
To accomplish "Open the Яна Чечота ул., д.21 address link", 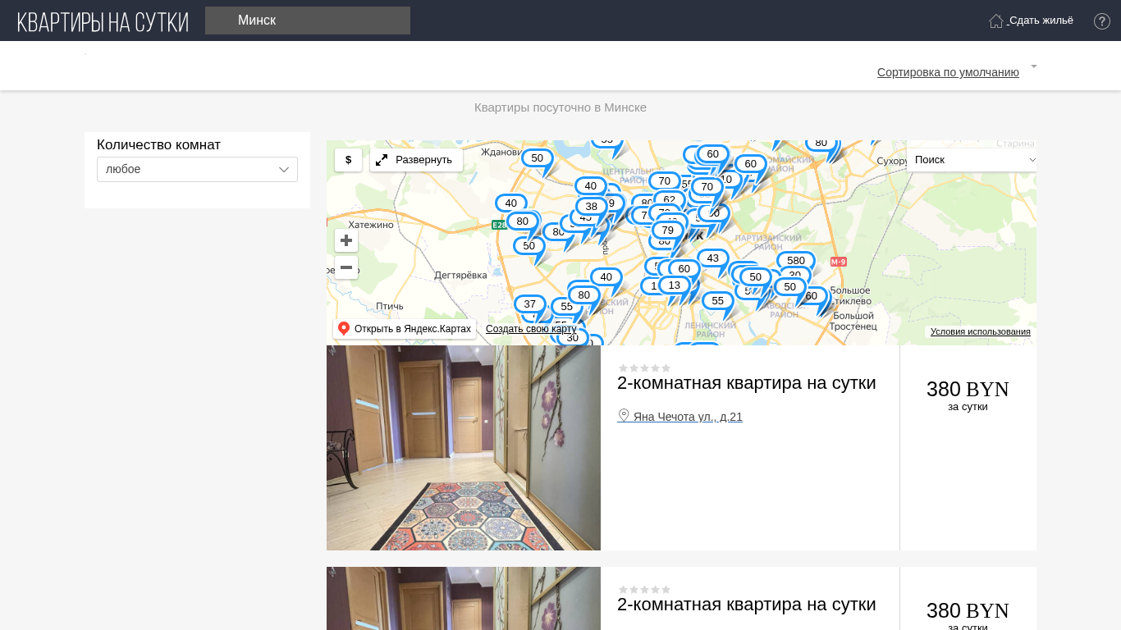I will (x=687, y=417).
